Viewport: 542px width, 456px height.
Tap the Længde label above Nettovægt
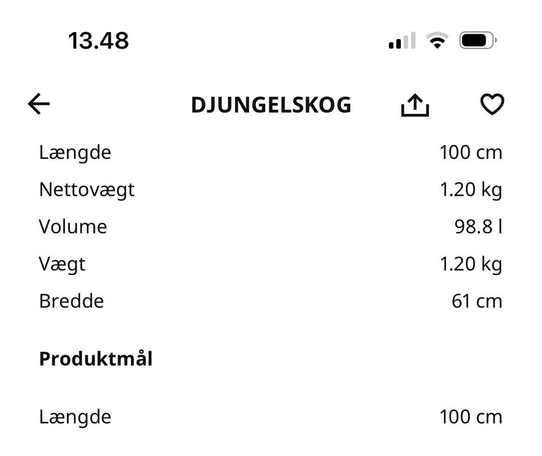[x=75, y=153]
